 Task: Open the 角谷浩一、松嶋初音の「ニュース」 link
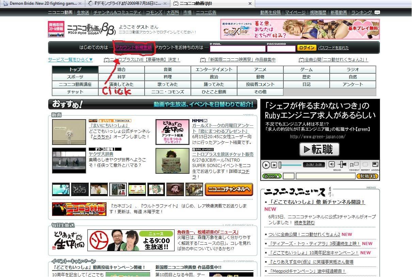[x=208, y=232]
